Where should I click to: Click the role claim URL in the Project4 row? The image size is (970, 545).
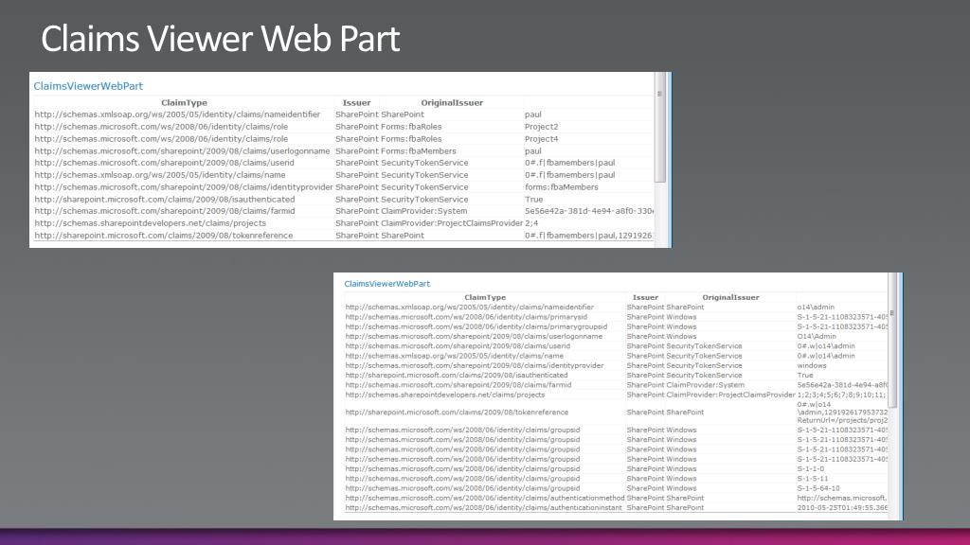tap(161, 139)
